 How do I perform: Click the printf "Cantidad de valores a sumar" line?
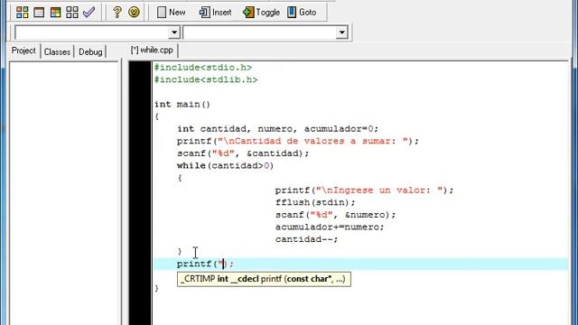pos(298,141)
